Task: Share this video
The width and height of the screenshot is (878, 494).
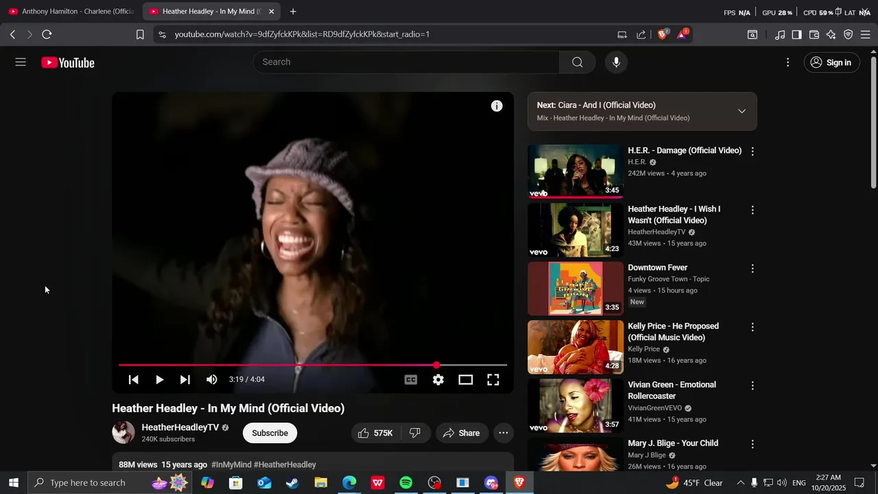Action: (462, 433)
